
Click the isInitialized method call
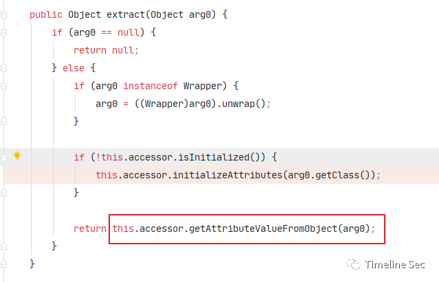tap(214, 157)
